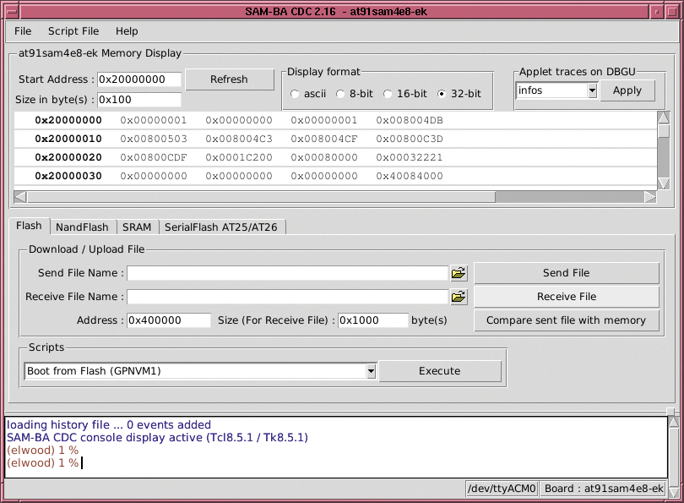
Task: Open file browser for Send File Name
Action: tap(459, 272)
